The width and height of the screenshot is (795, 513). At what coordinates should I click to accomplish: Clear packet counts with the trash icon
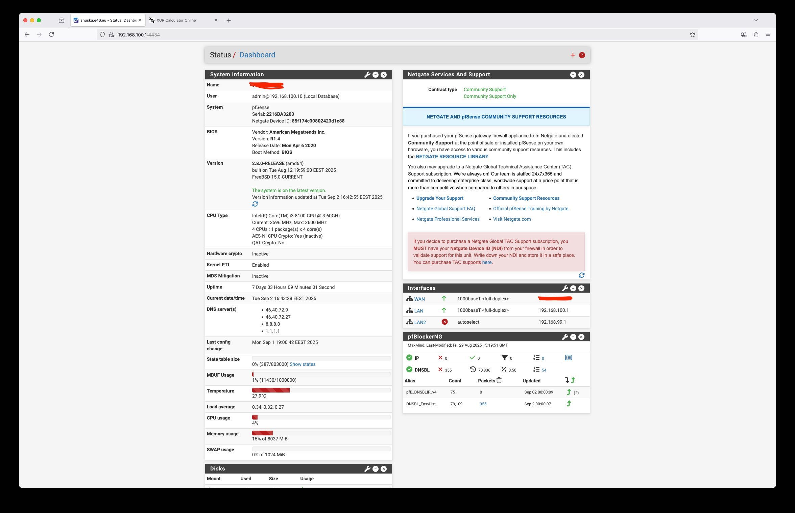point(499,380)
